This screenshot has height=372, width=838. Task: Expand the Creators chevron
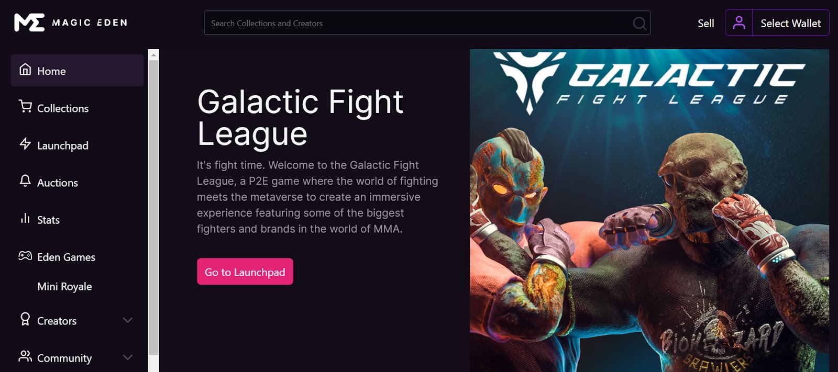point(127,320)
